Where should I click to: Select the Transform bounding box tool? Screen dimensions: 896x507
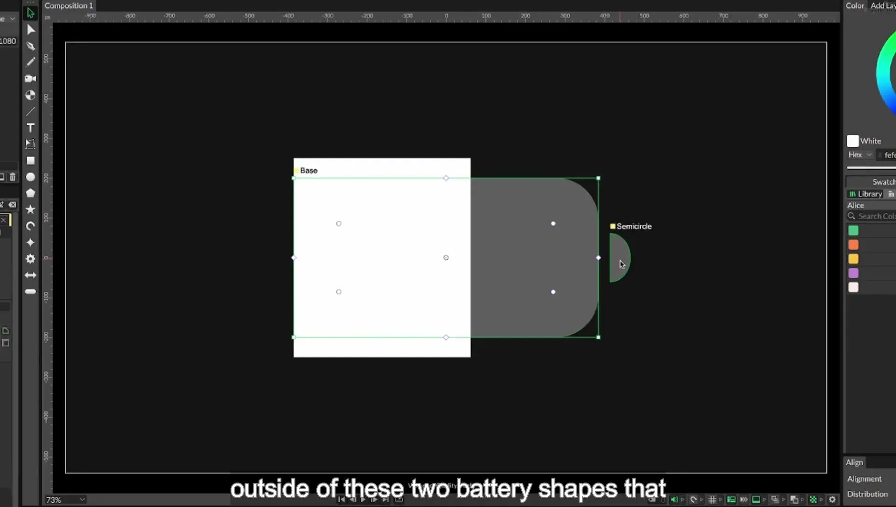(30, 144)
